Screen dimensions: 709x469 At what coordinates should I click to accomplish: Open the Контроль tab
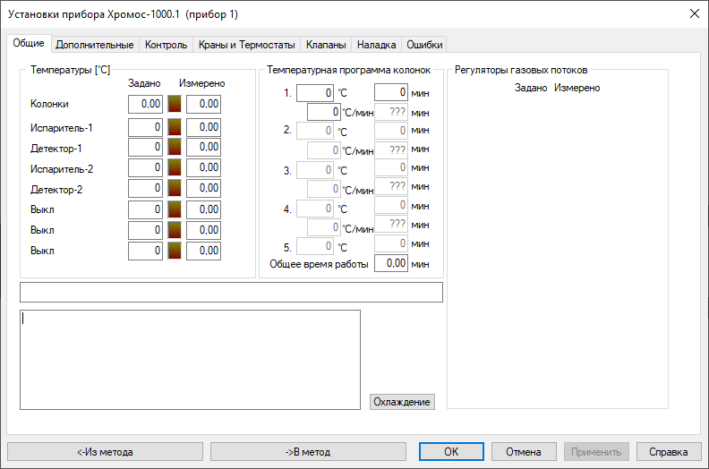tap(166, 45)
